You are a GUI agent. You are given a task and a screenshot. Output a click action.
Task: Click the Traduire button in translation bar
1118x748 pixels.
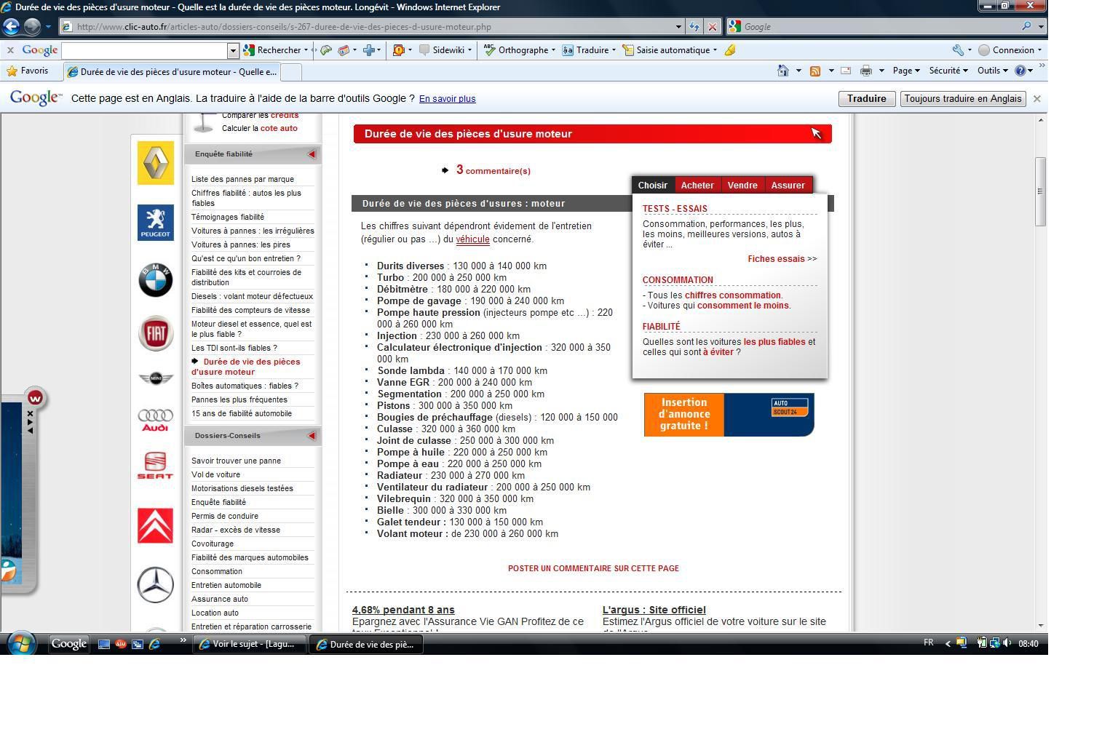click(x=866, y=98)
